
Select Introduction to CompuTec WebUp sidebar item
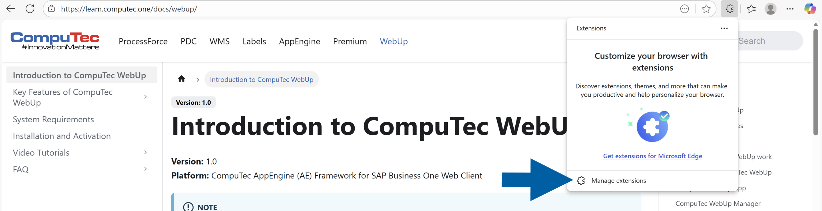(82, 75)
